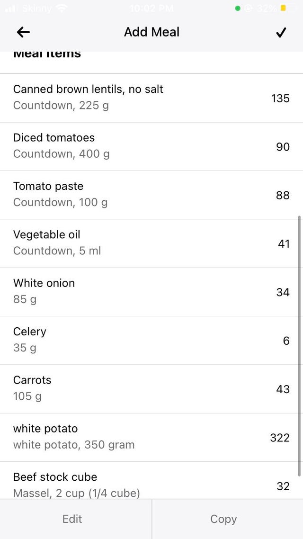This screenshot has height=539, width=303.
Task: Tap the 135 calorie value for lentils
Action: 280,98
